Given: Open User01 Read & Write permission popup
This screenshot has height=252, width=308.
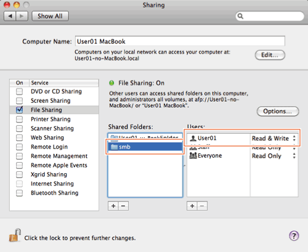Looking at the screenshot, I should tap(274, 138).
